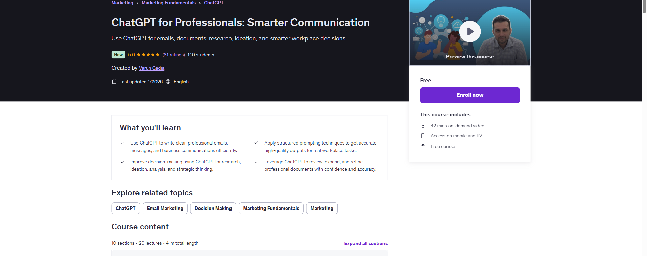Click the globe language icon
Viewport: 647px width, 256px height.
pyautogui.click(x=168, y=82)
